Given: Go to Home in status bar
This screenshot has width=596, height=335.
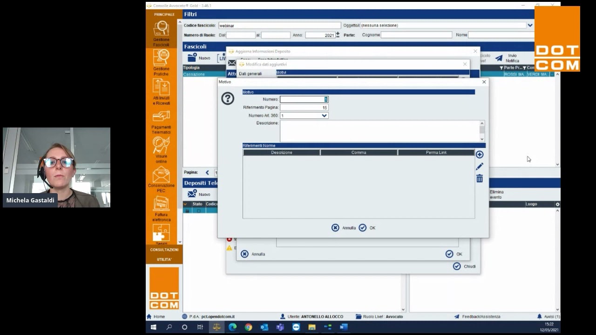Looking at the screenshot, I should [156, 316].
